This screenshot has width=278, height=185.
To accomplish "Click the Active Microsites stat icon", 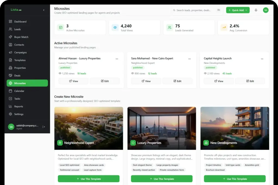I will (61, 27).
